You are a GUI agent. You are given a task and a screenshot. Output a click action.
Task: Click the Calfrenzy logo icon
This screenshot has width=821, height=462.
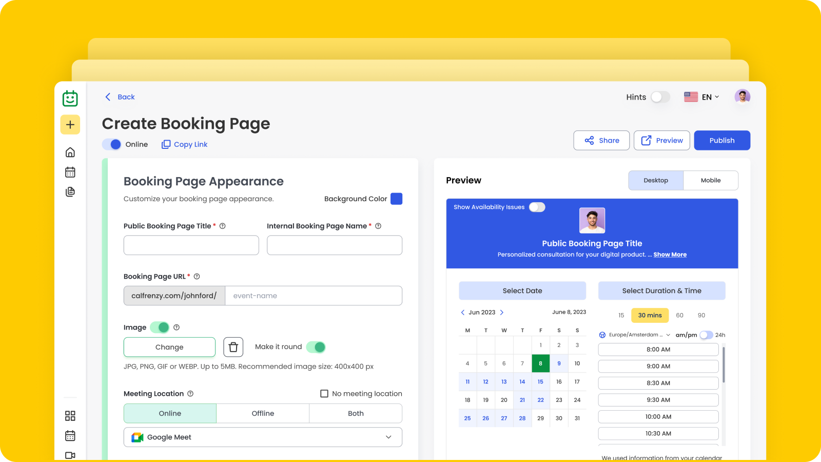pos(70,98)
